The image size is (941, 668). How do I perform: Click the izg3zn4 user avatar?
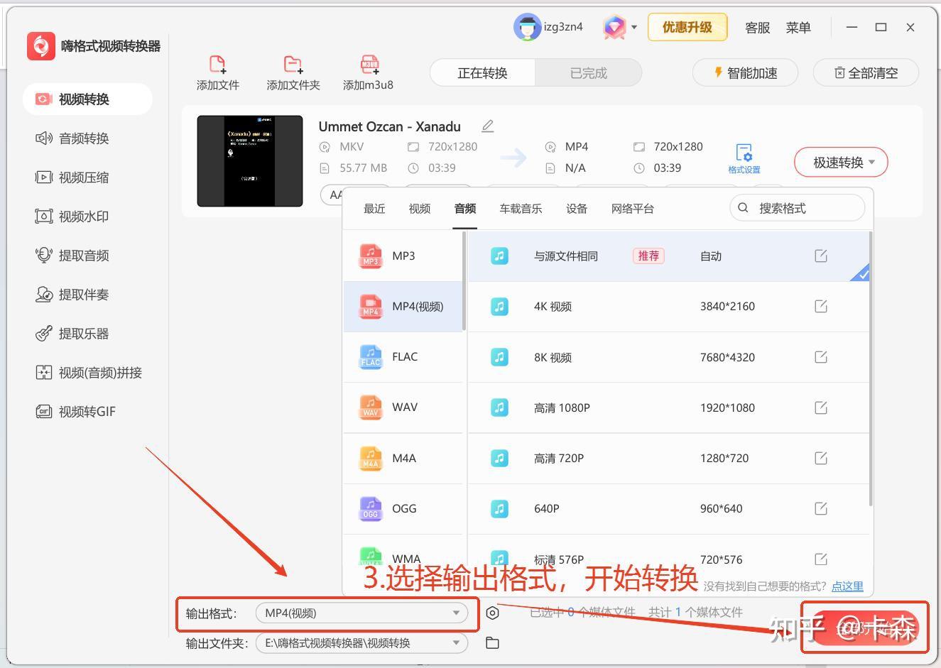527,28
